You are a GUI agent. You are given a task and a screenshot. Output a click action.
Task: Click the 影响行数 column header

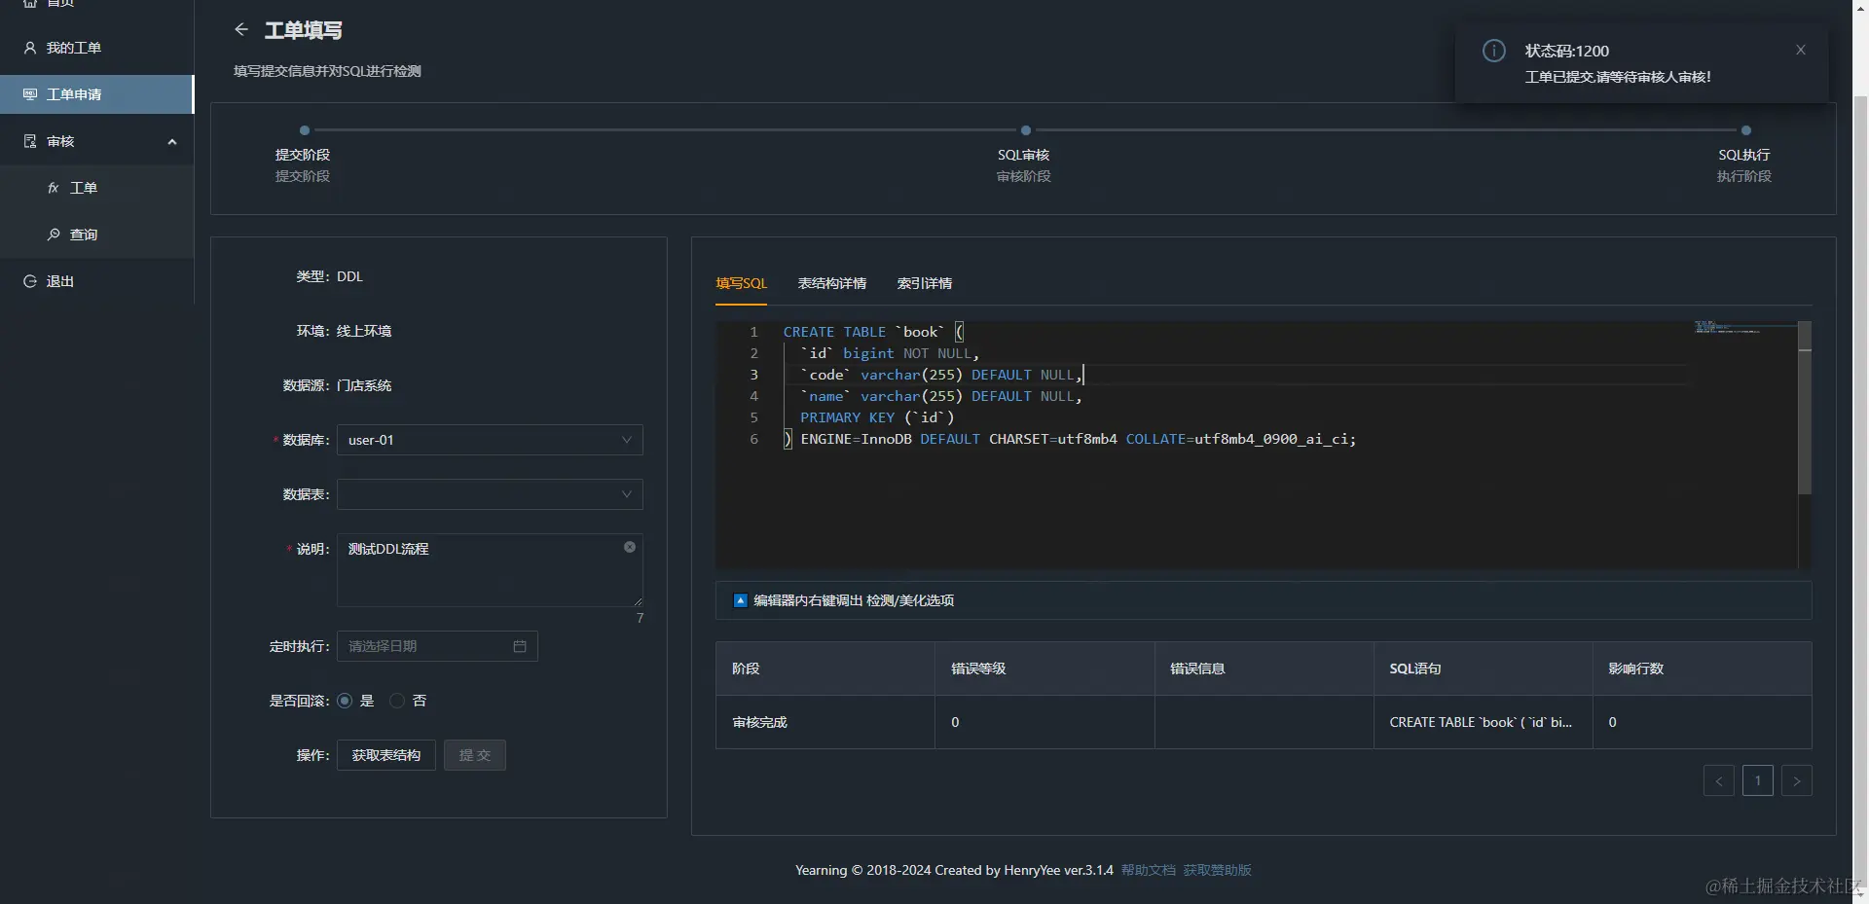(x=1703, y=669)
